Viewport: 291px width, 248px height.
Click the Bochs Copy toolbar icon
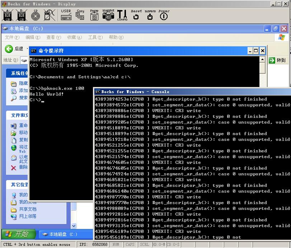tap(80, 15)
